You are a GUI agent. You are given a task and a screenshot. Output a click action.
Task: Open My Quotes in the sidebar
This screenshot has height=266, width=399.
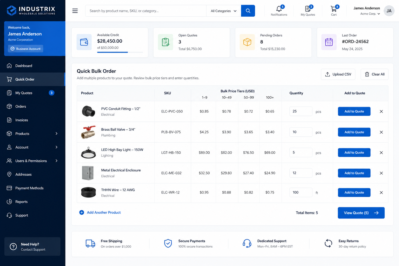[32, 93]
